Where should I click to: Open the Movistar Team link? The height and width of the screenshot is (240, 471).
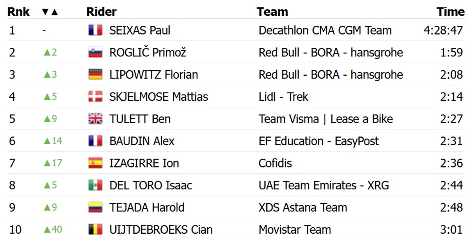(294, 229)
